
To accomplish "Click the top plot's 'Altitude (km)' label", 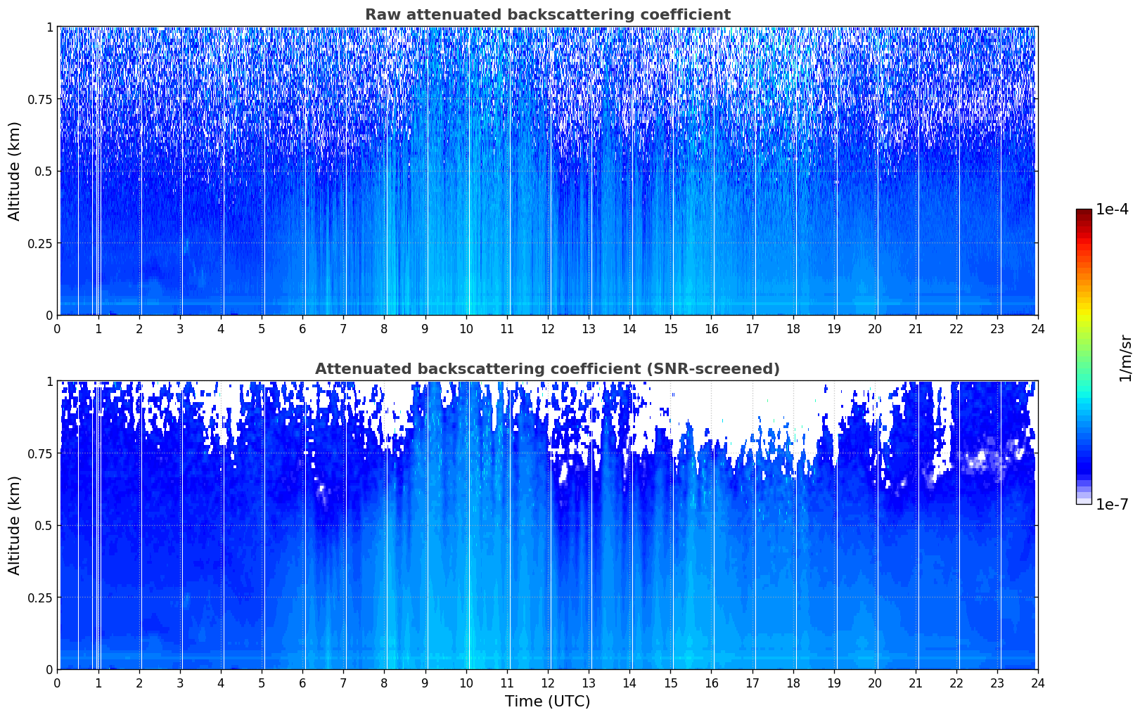I will click(x=15, y=171).
